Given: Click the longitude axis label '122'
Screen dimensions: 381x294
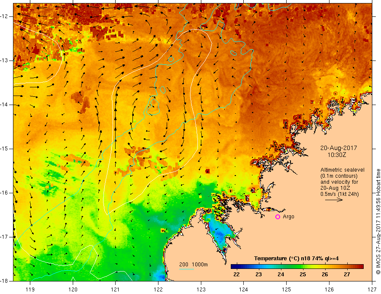Looking at the screenshot, I should click(x=158, y=289).
